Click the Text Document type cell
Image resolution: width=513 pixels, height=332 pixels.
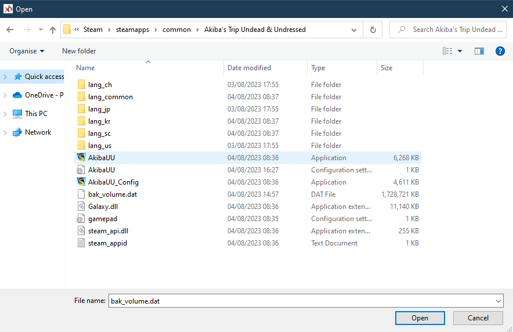pyautogui.click(x=334, y=243)
